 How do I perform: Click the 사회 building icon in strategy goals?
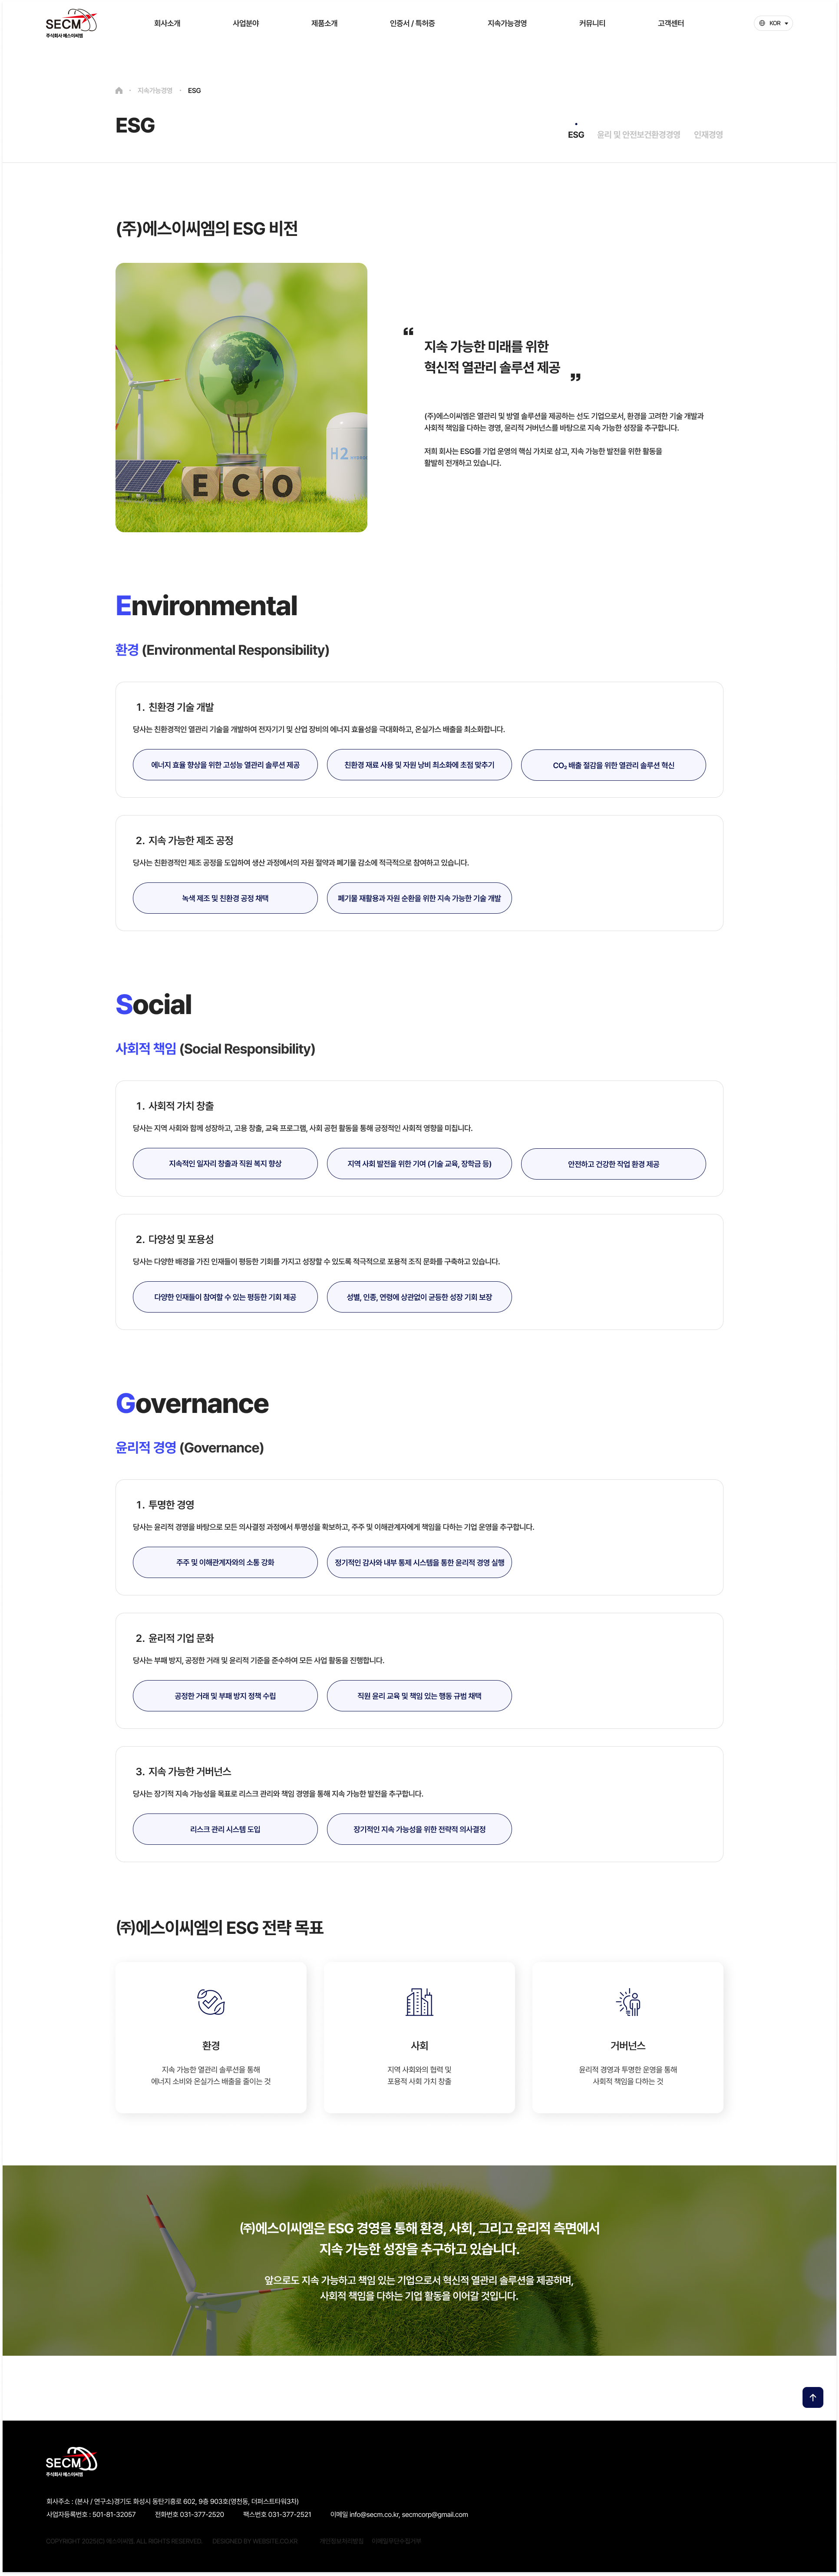pos(419,2001)
